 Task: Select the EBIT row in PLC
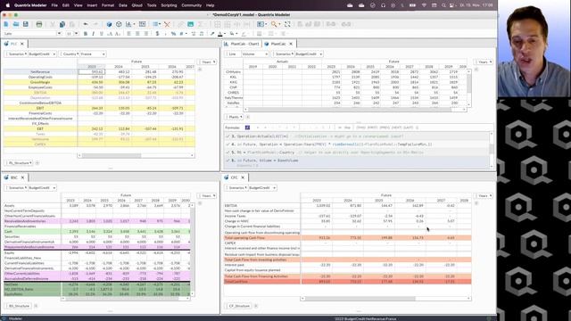40,108
